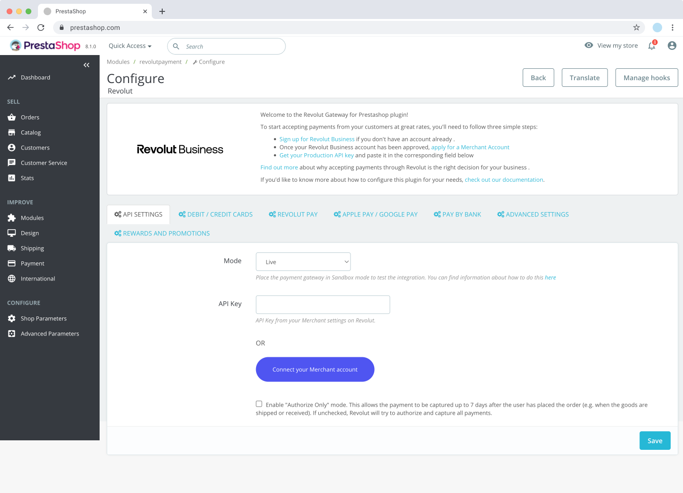The height and width of the screenshot is (493, 683).
Task: Click the sandbox info 'here' link
Action: pos(550,278)
